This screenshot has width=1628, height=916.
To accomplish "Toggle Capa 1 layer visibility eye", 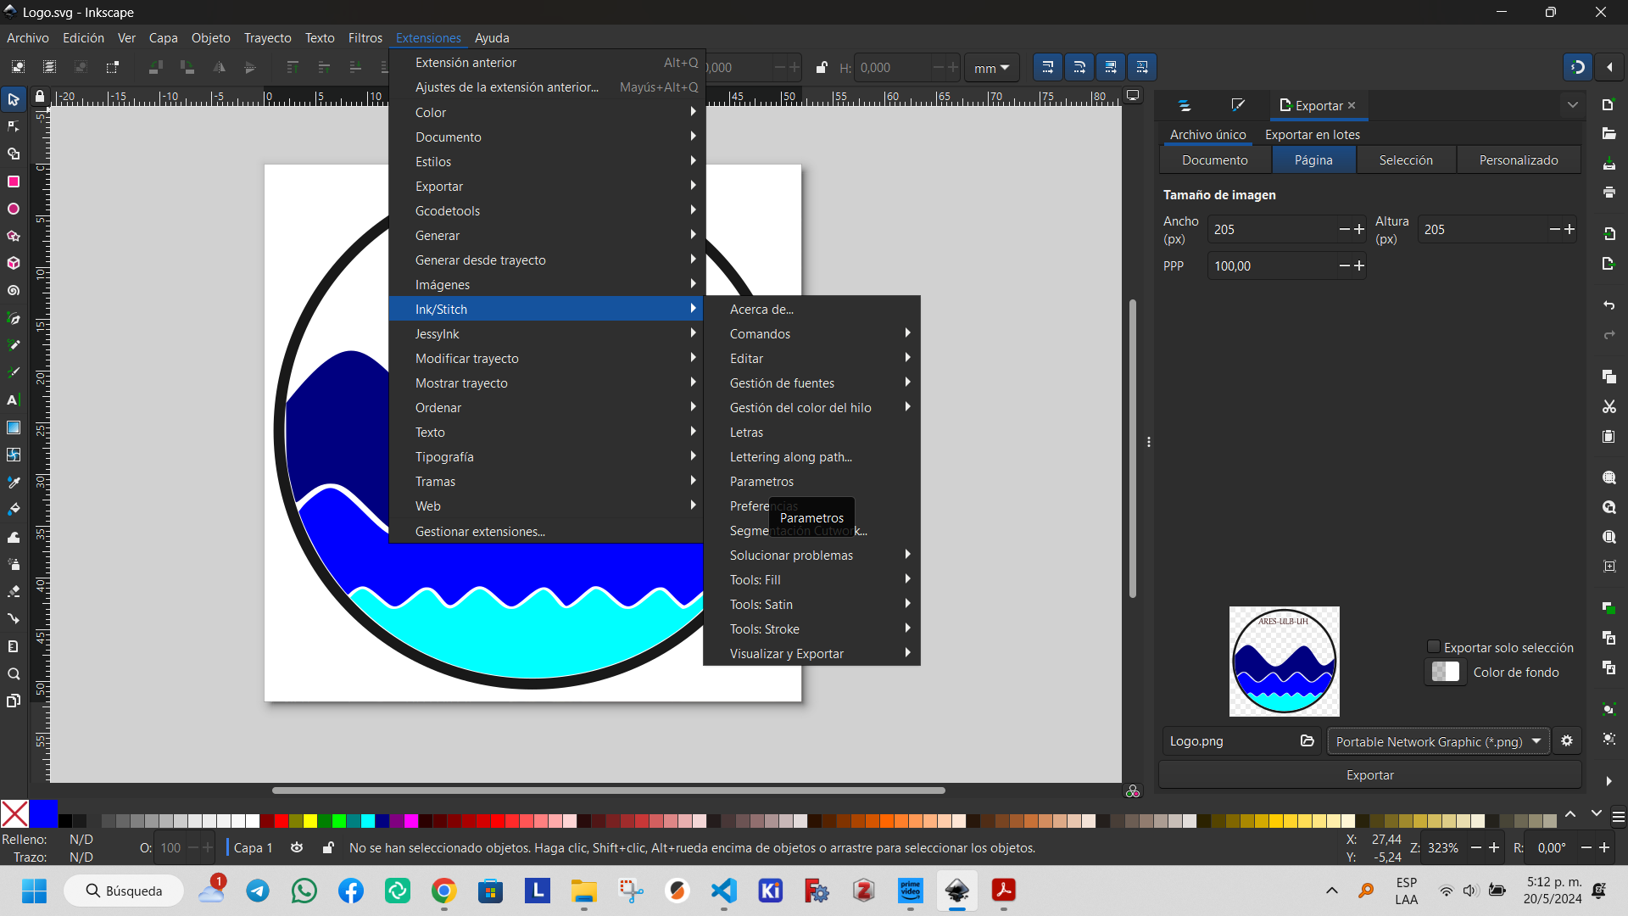I will click(x=297, y=847).
